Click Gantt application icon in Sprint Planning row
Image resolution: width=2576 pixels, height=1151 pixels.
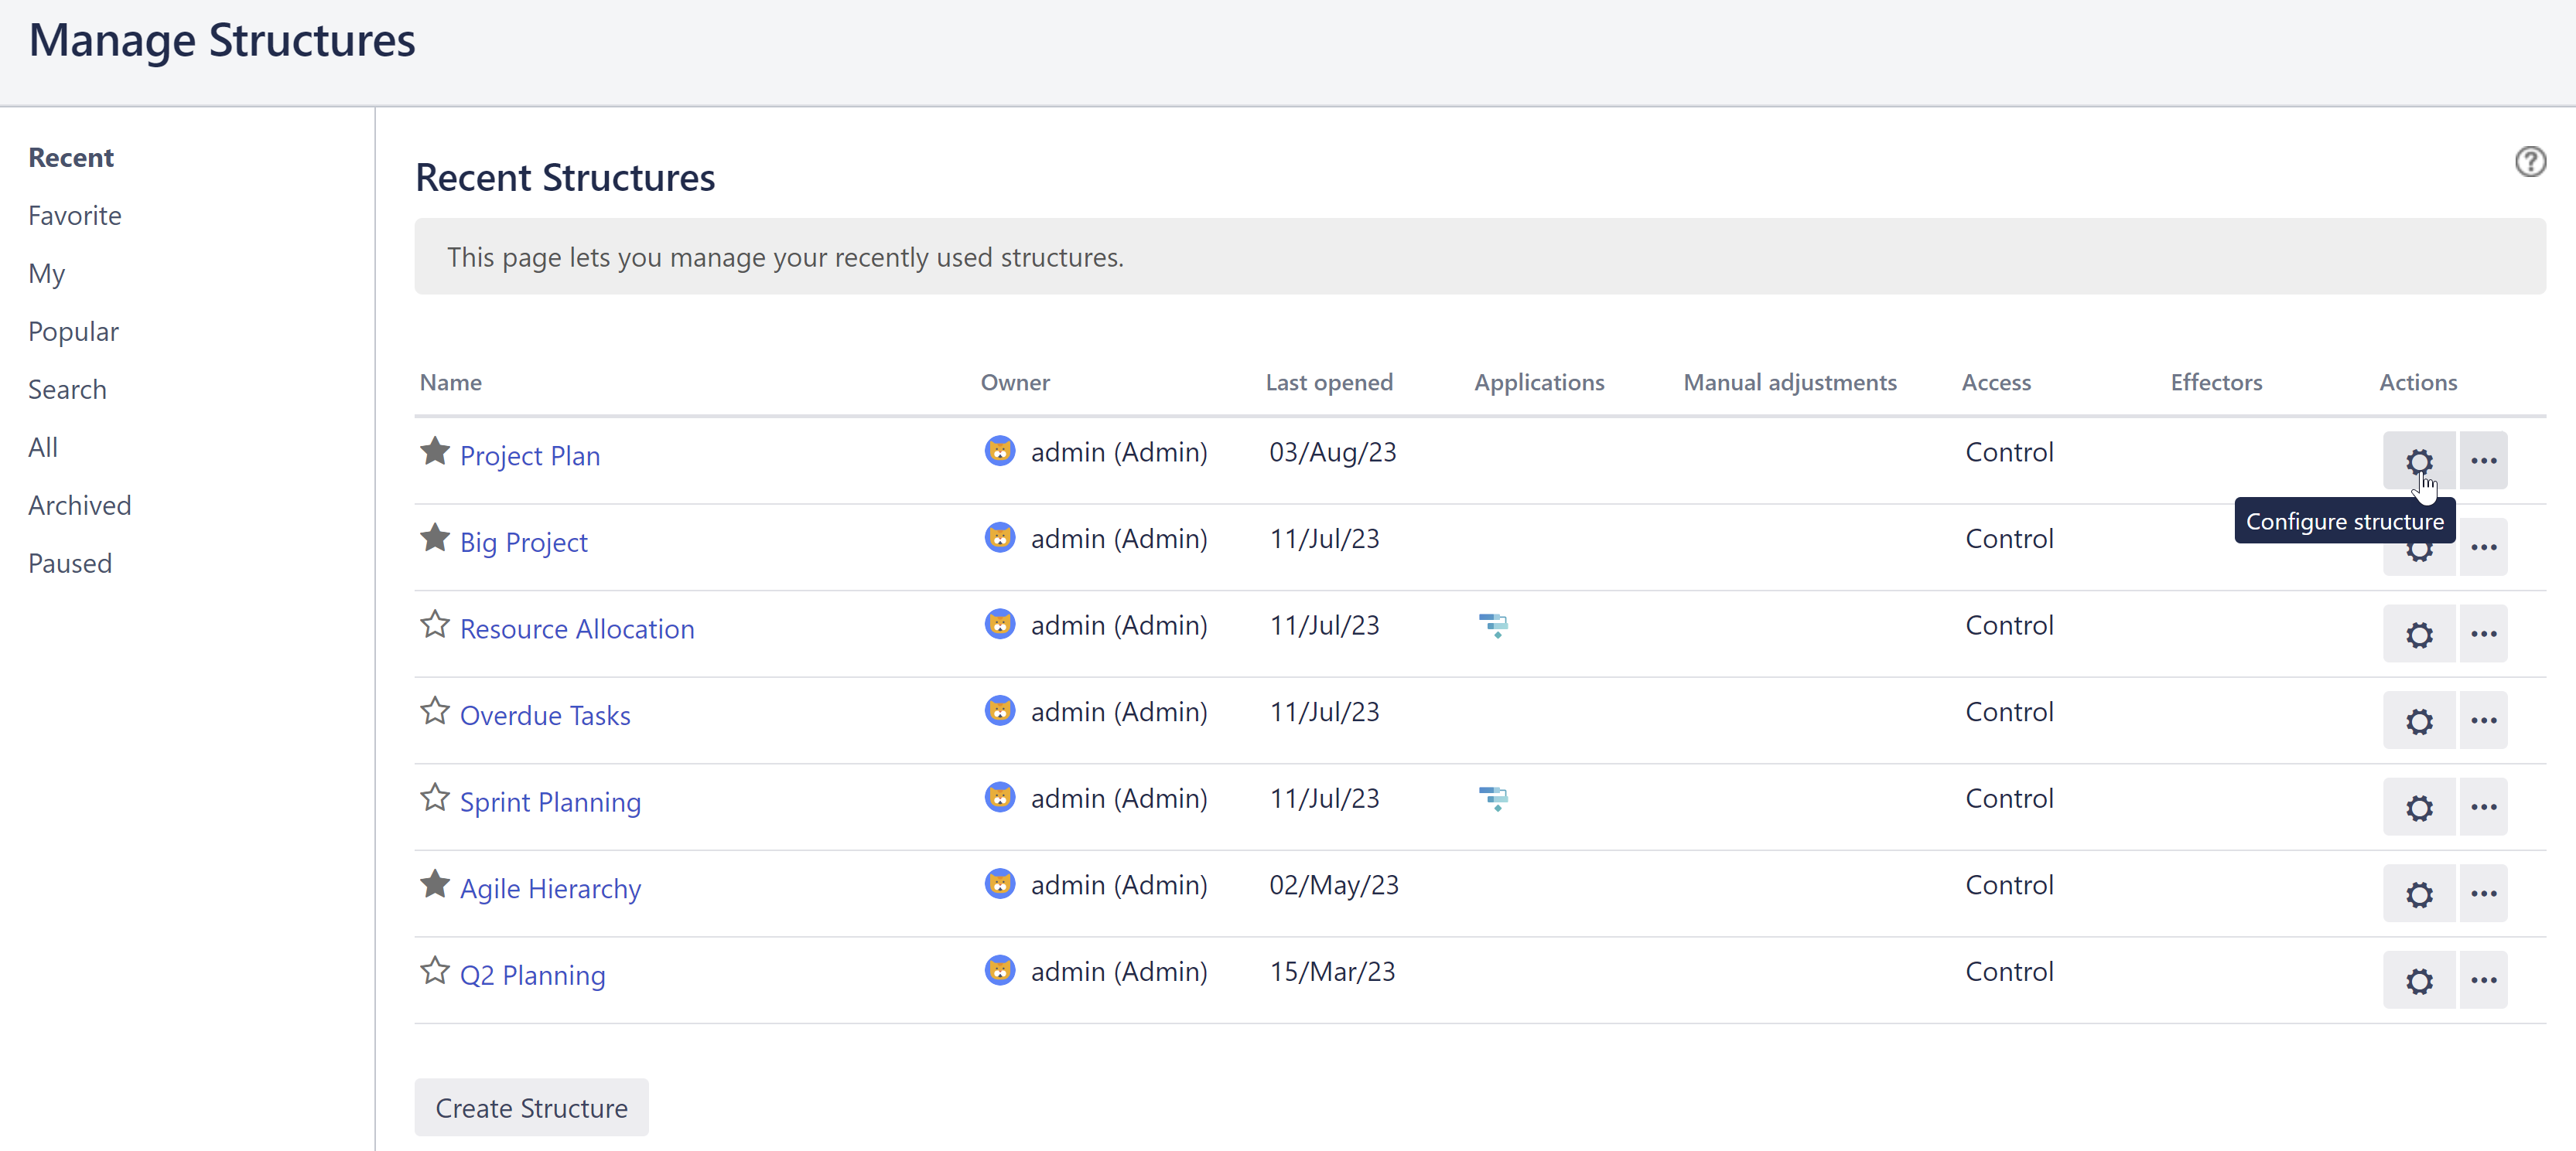pyautogui.click(x=1493, y=799)
